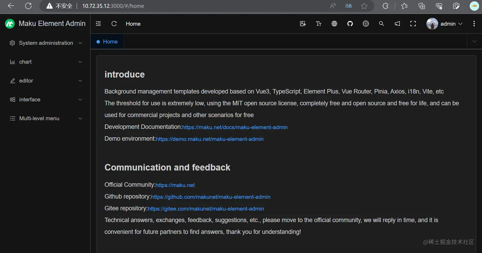Screen dimensions: 482x253
Task: Click the browser address bar URL
Action: tap(113, 6)
